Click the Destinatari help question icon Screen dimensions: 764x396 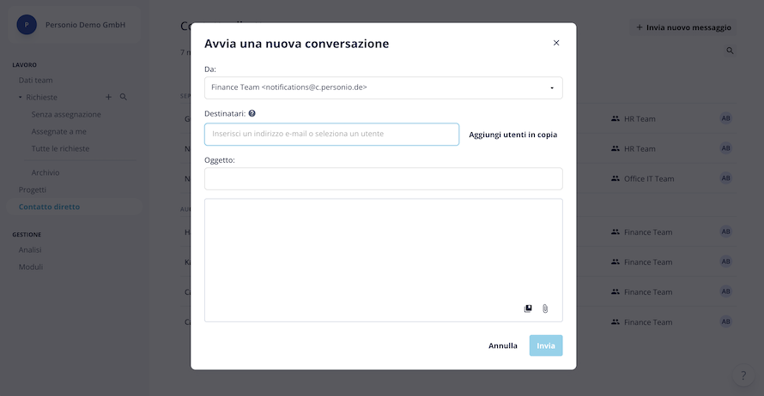(252, 113)
